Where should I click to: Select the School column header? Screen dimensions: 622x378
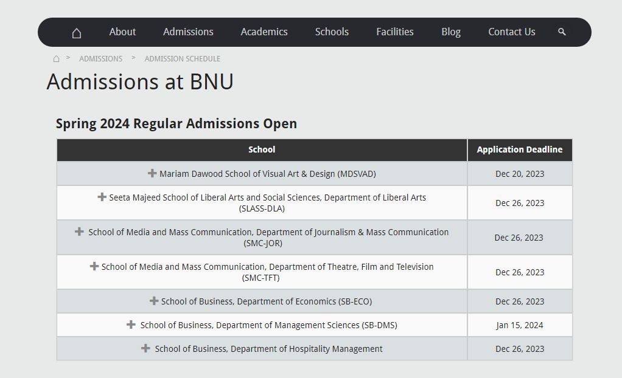pos(262,149)
